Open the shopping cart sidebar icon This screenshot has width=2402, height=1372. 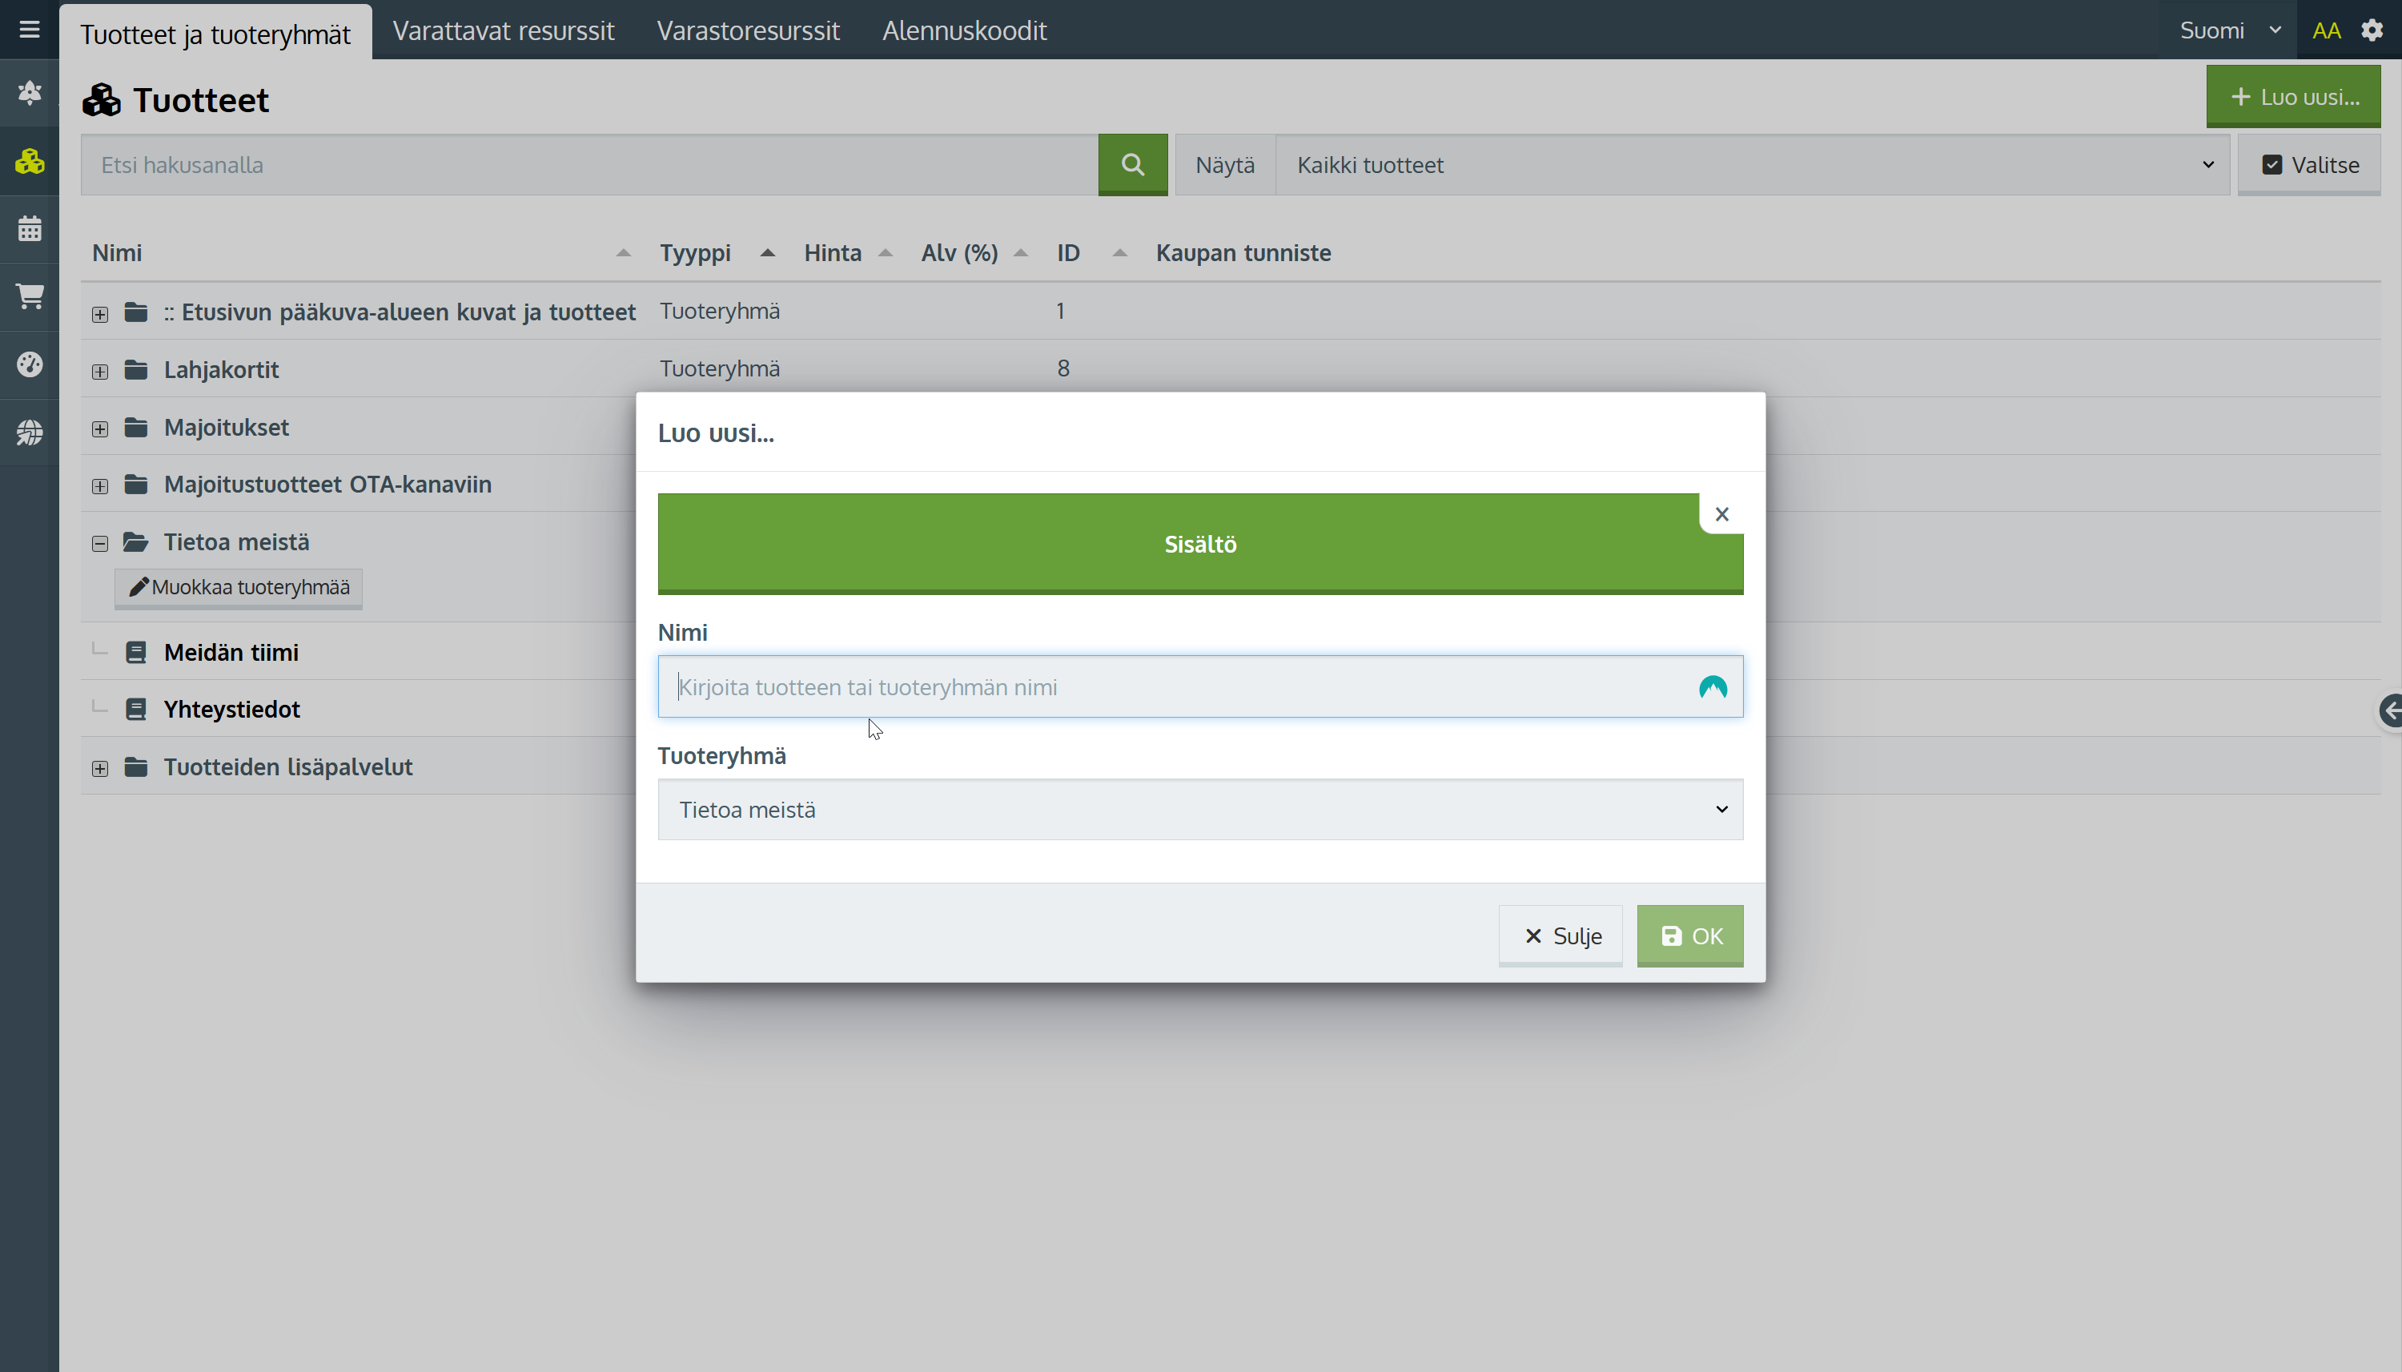click(x=29, y=297)
